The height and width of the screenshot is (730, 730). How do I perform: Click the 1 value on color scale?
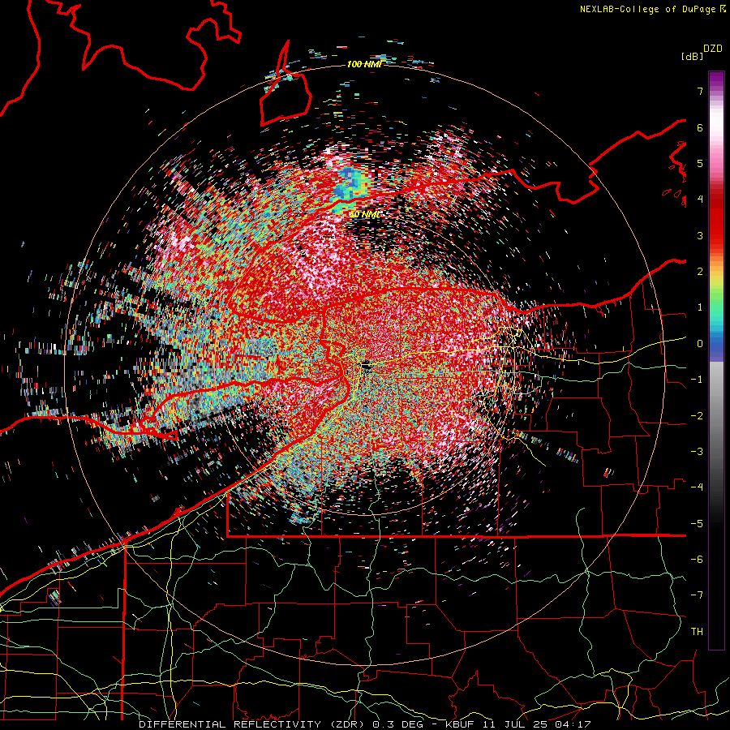pyautogui.click(x=700, y=307)
